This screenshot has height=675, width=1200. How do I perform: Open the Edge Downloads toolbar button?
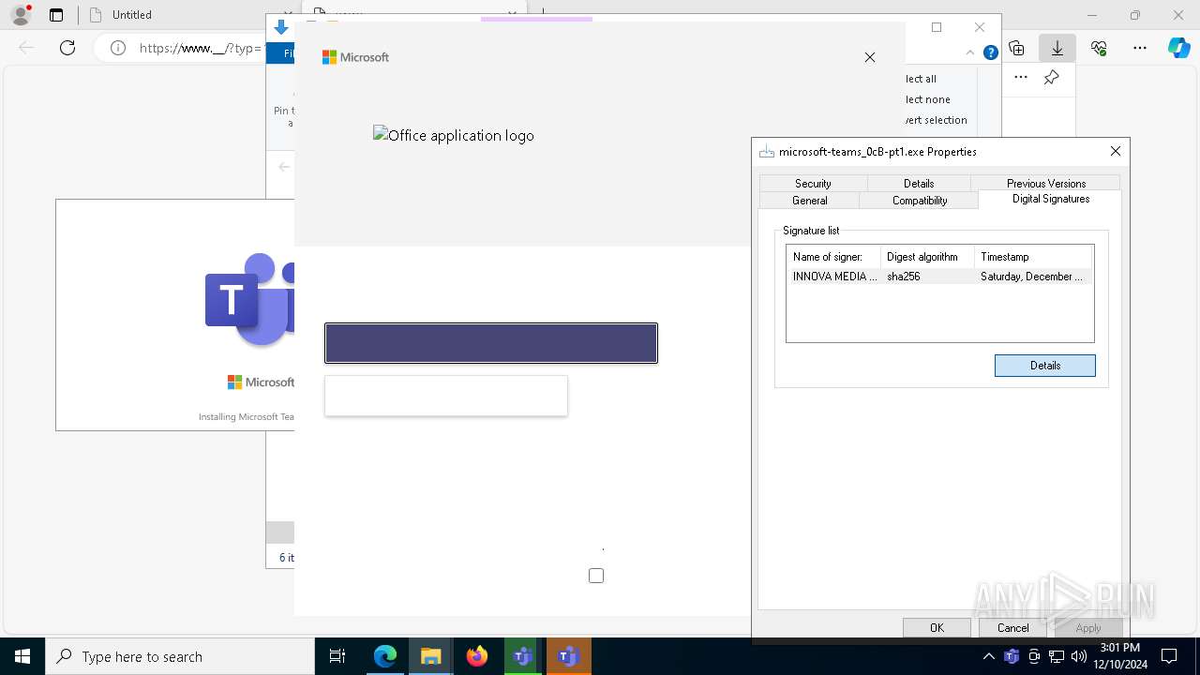[1057, 48]
